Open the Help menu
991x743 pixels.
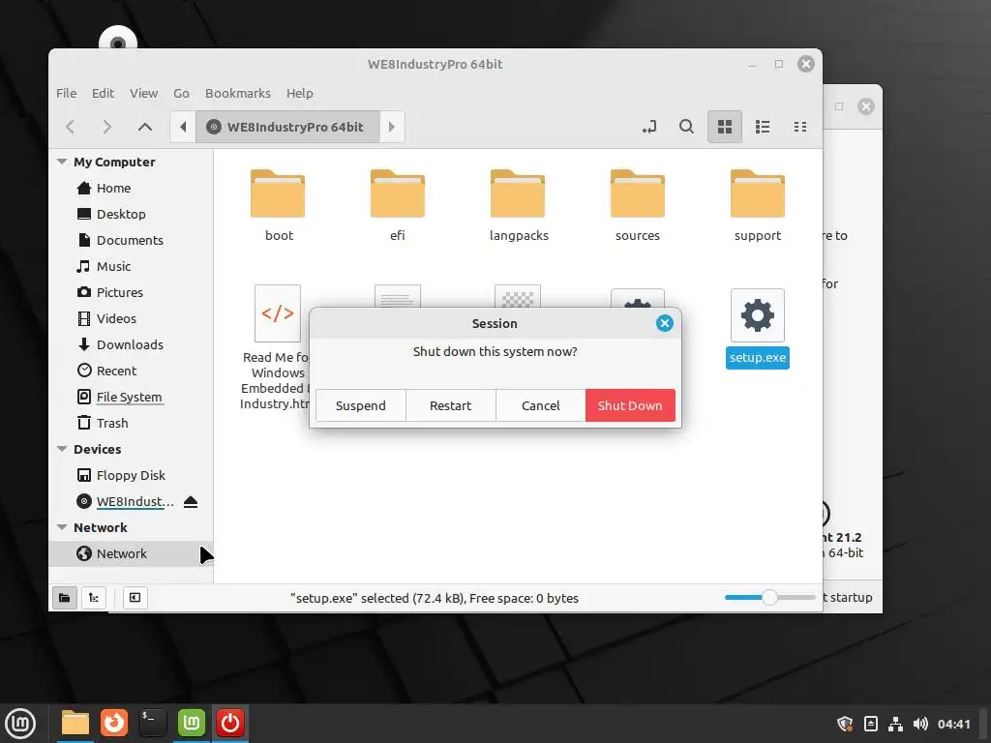pos(300,94)
